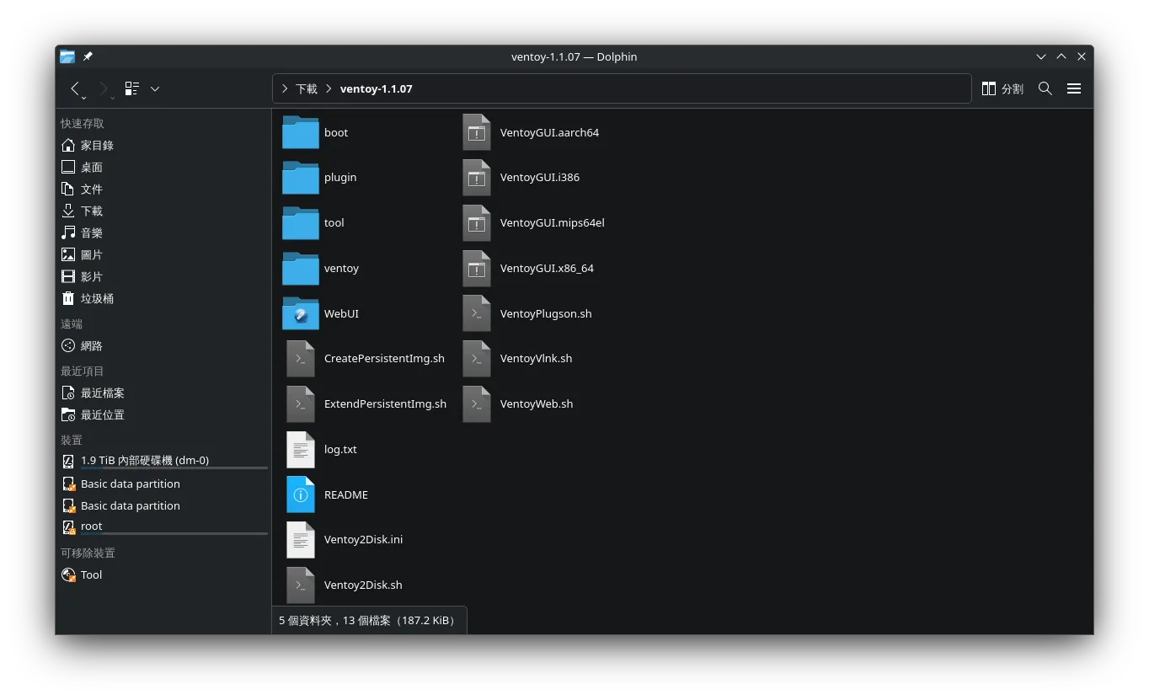Expand the view mode dropdown arrow
Viewport: 1149px width, 700px height.
tap(155, 88)
